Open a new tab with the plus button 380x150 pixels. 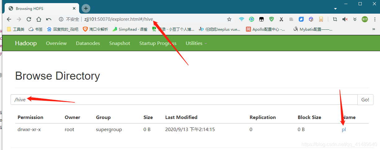click(86, 8)
